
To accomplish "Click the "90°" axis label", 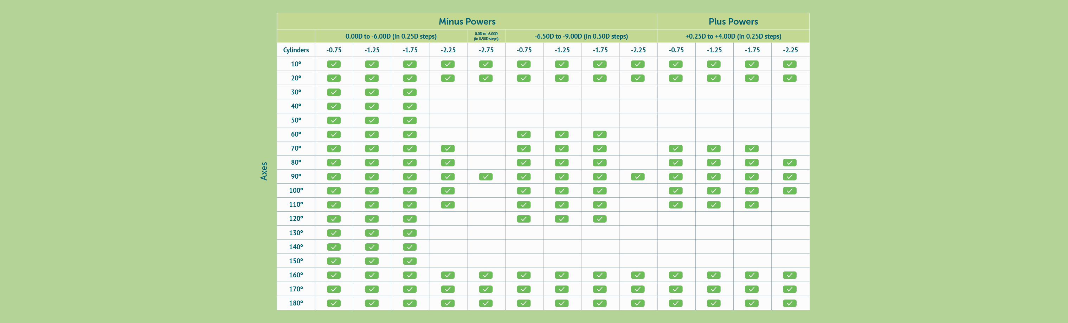I will coord(296,176).
